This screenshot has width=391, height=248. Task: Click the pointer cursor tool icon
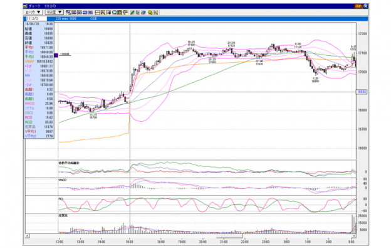coord(138,12)
